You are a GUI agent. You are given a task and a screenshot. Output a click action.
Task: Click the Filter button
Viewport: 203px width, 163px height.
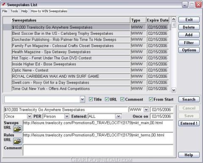(x=189, y=42)
